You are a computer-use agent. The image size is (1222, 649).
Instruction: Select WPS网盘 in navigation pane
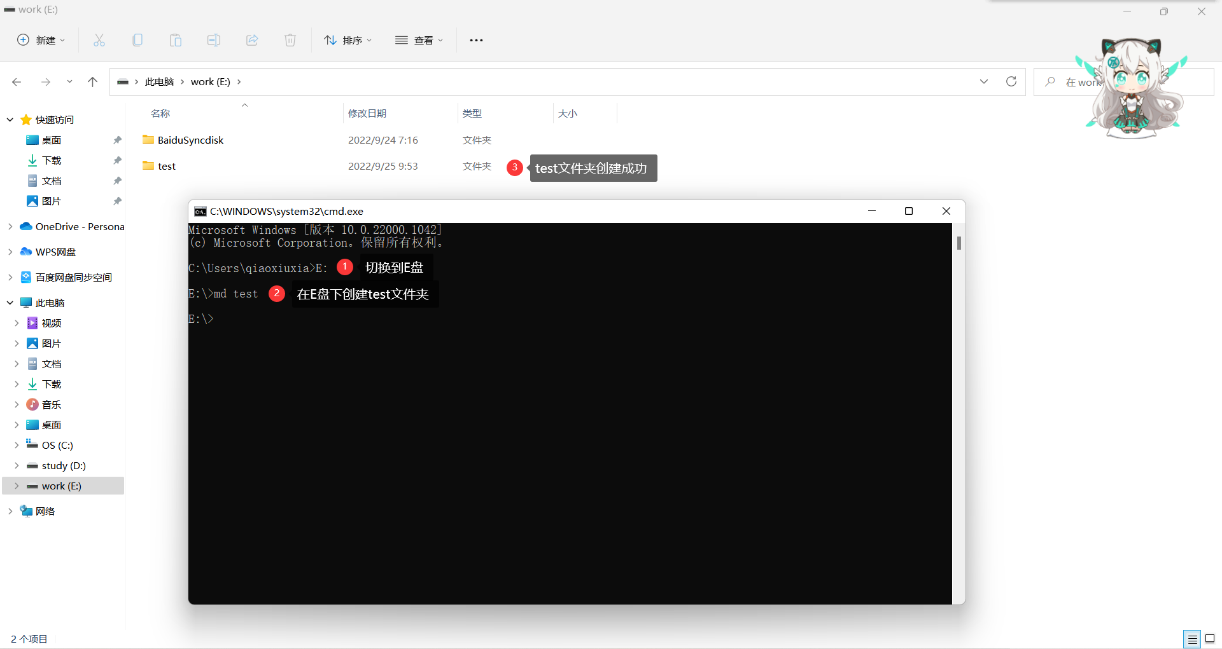coord(48,252)
